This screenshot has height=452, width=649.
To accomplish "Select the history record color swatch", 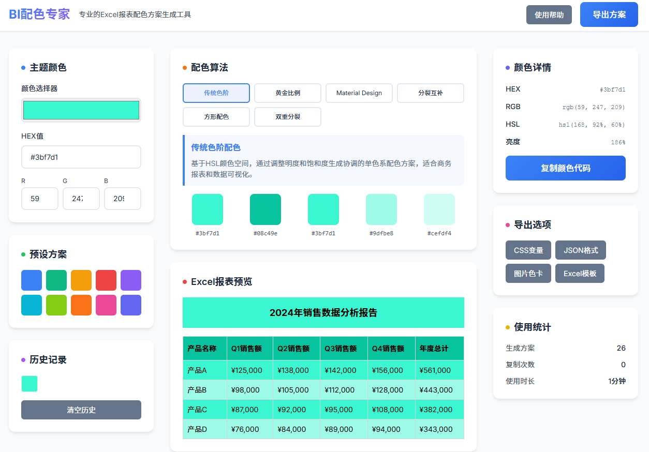I will (x=30, y=384).
